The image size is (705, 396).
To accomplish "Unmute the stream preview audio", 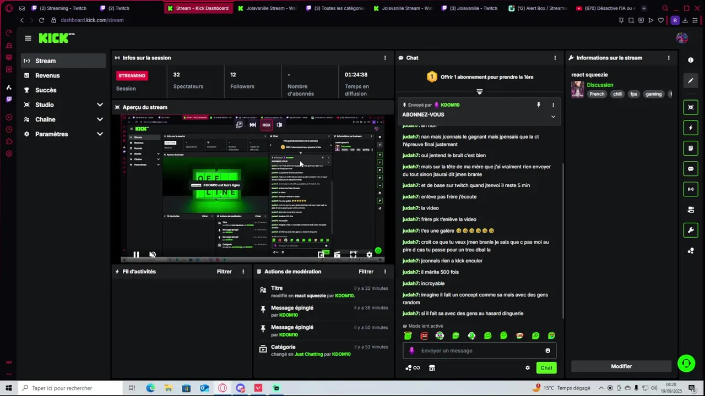I will 153,255.
